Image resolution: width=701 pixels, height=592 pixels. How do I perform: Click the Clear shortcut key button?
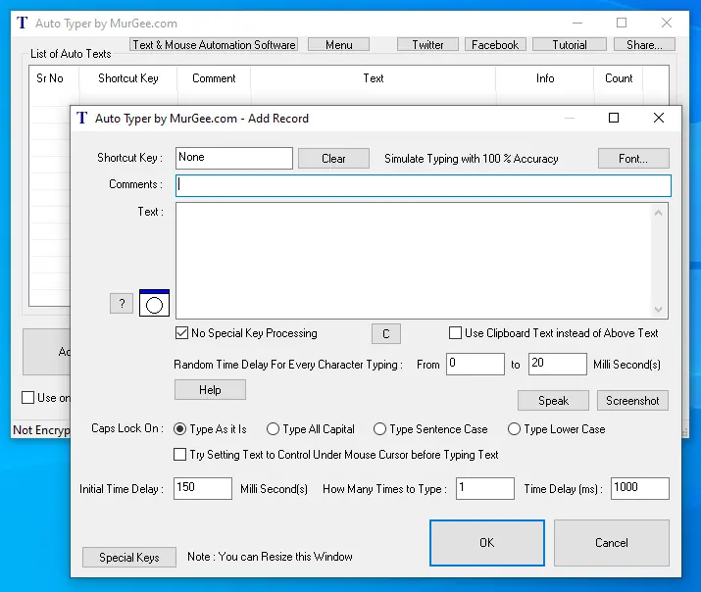pyautogui.click(x=333, y=159)
